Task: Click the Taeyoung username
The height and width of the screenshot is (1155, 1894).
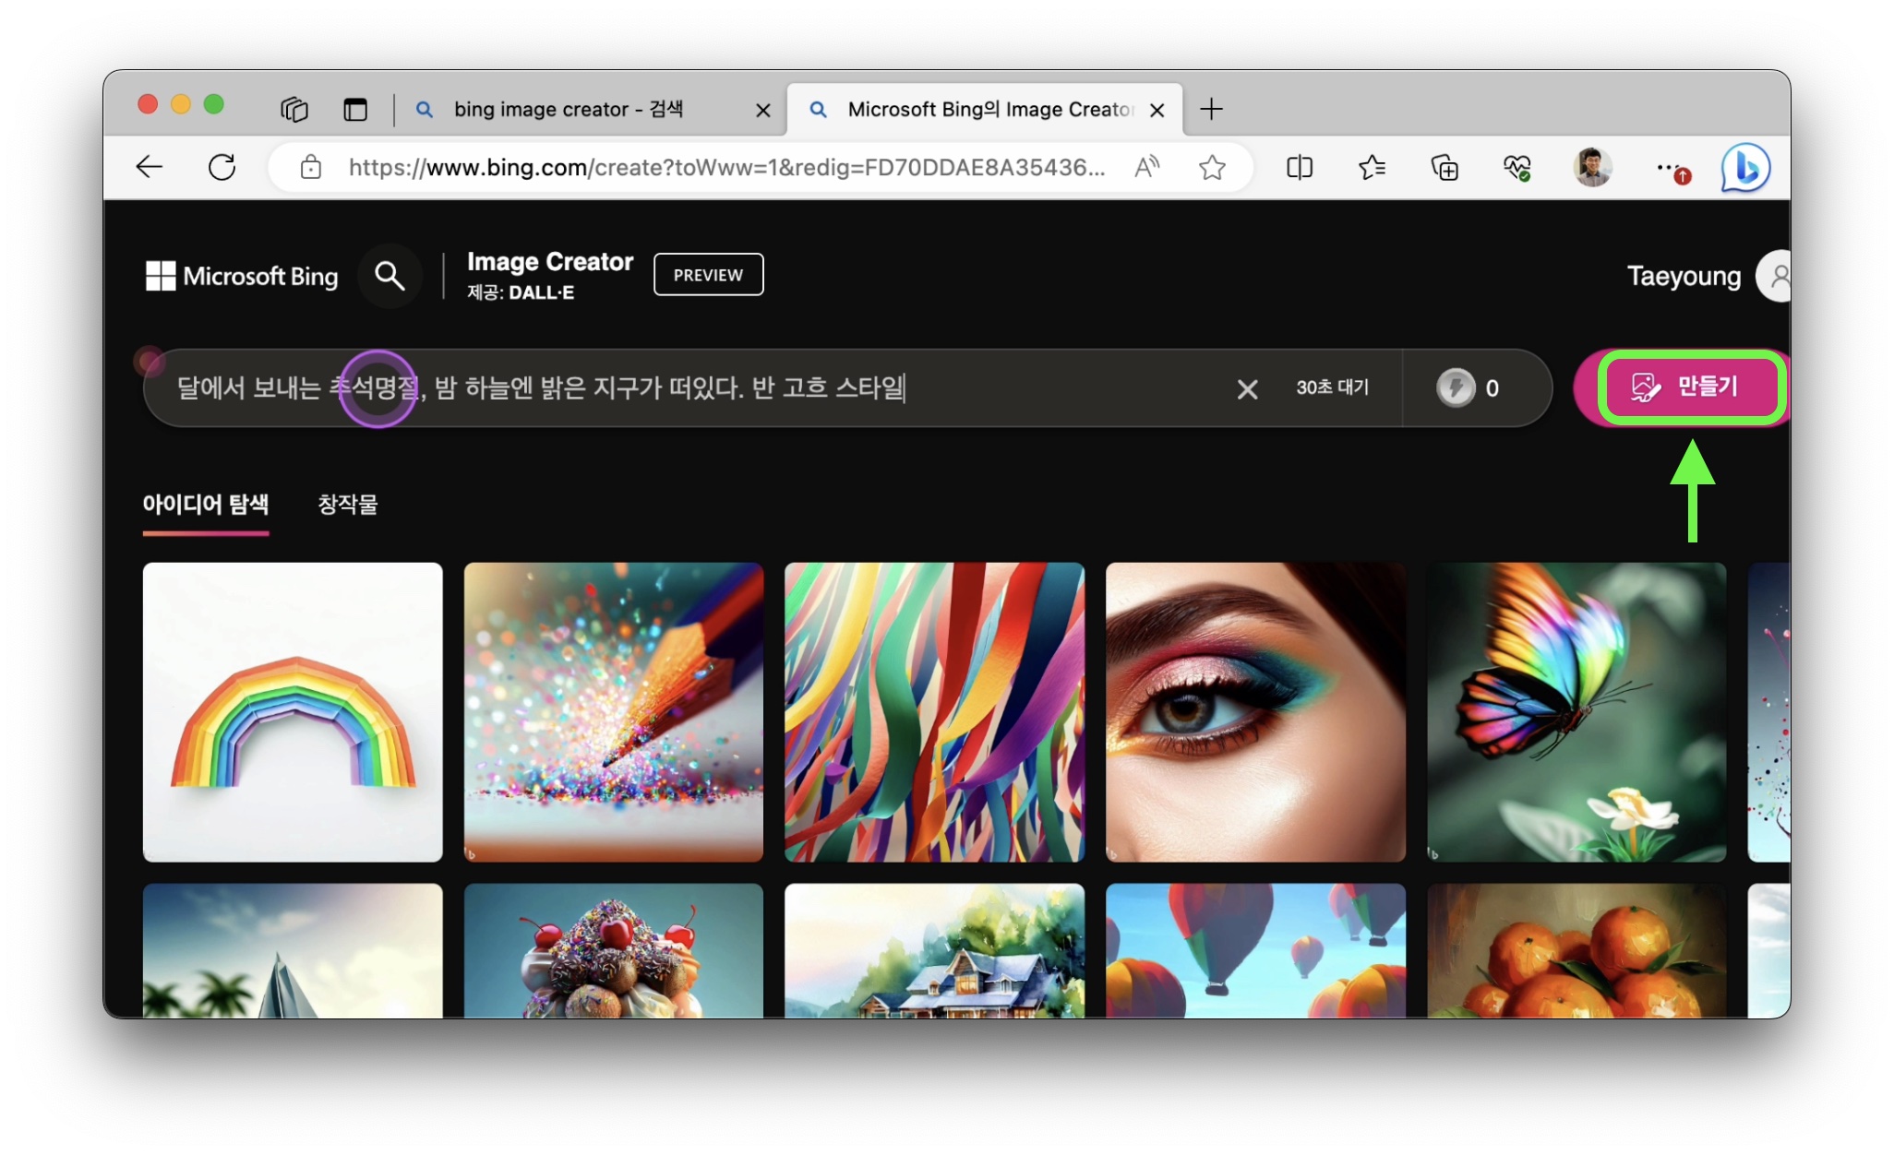Action: pyautogui.click(x=1684, y=276)
